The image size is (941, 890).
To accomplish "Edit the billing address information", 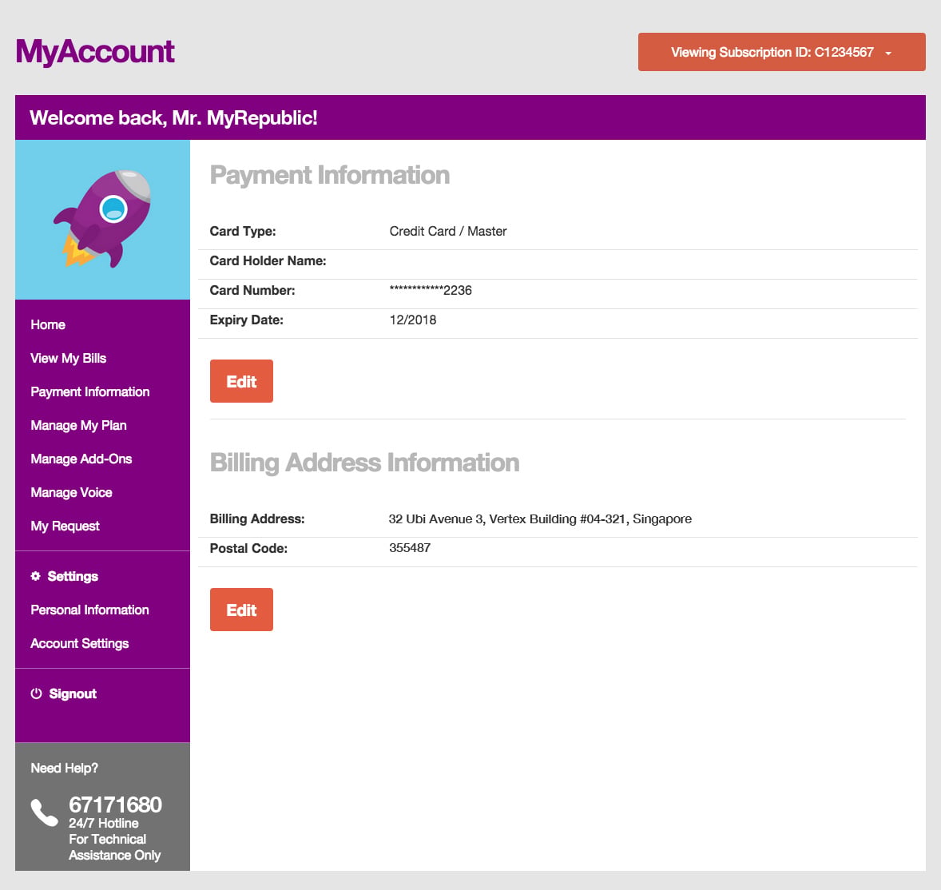I will tap(241, 610).
